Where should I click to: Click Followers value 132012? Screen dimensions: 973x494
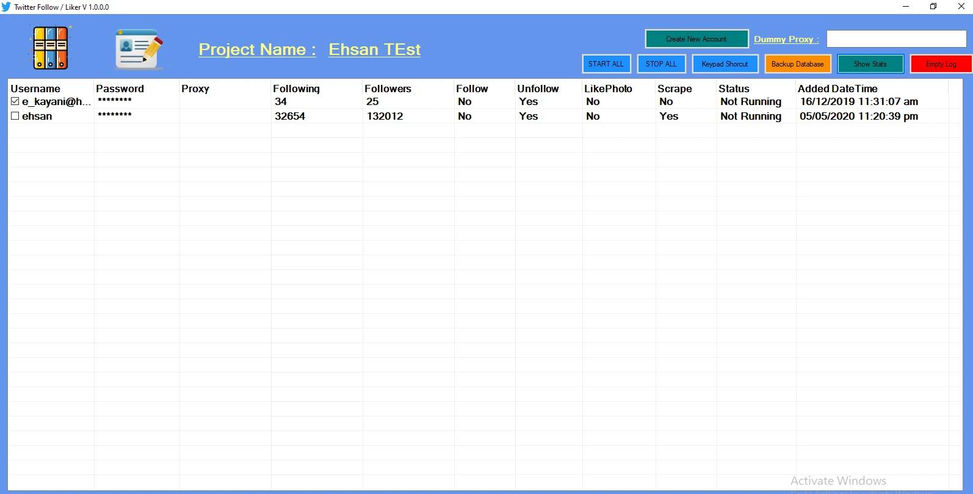385,116
